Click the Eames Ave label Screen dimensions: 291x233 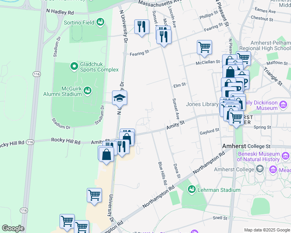pos(265,10)
